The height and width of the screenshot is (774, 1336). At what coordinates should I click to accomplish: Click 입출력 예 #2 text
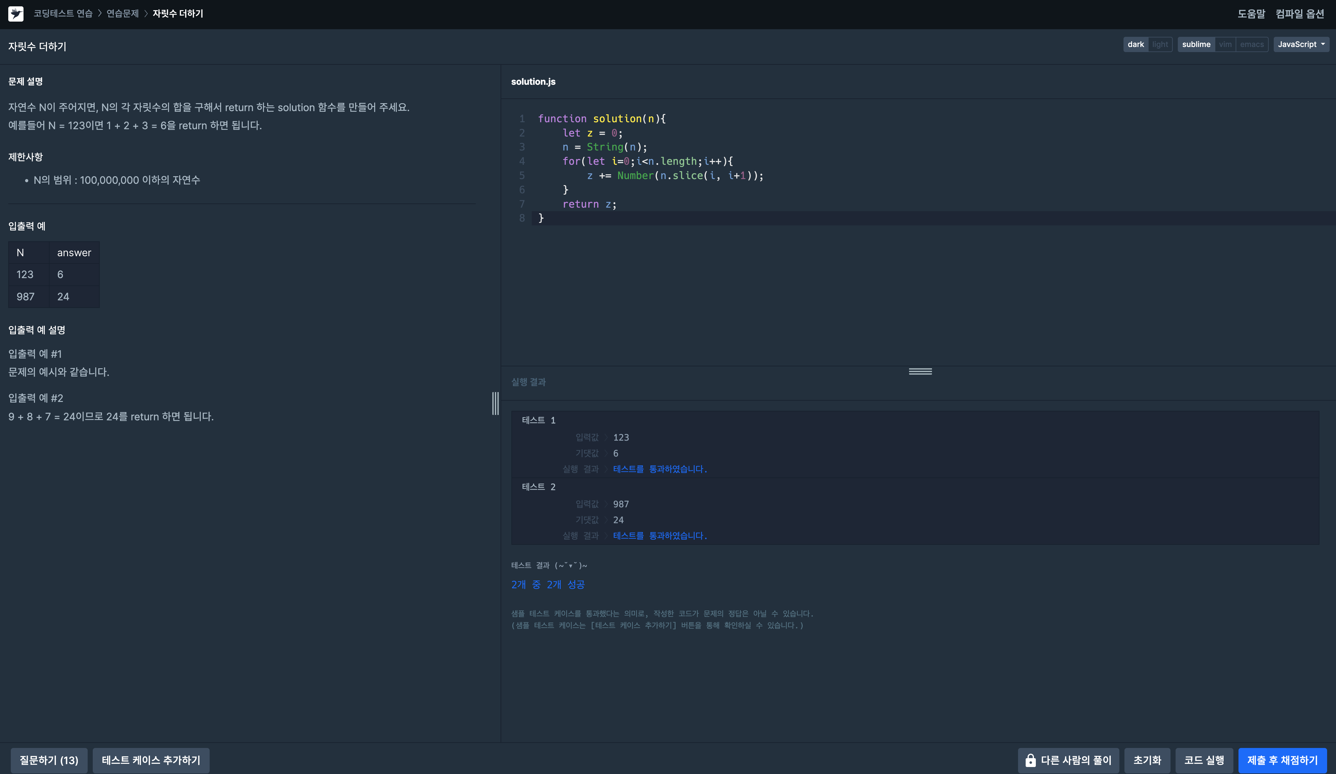pyautogui.click(x=36, y=398)
